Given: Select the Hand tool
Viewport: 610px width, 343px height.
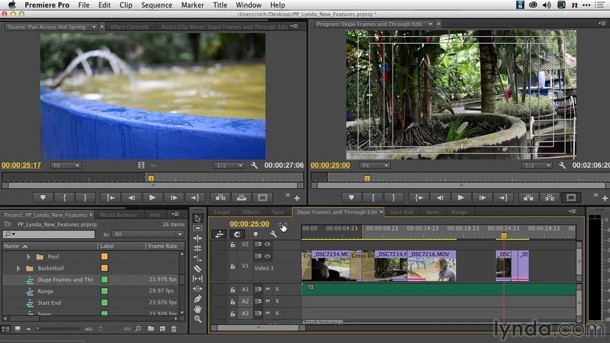Looking at the screenshot, I should click(x=198, y=309).
